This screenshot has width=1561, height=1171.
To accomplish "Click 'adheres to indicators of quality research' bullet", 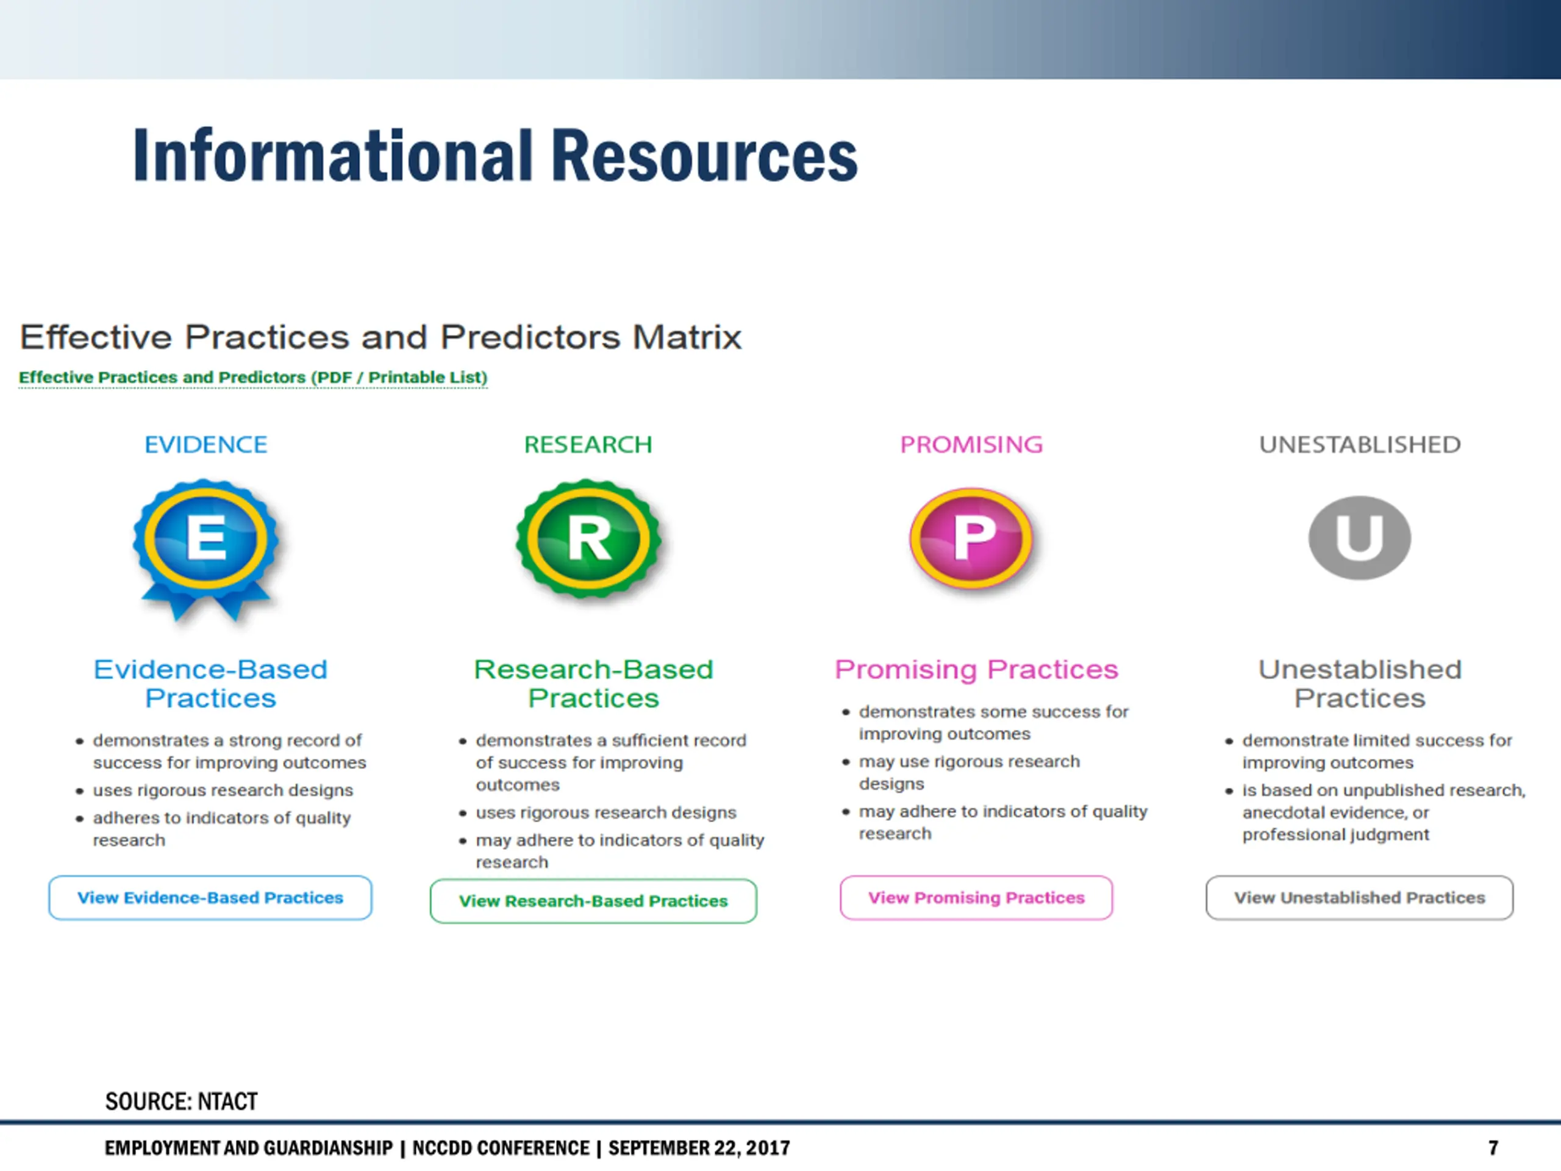I will tap(221, 829).
